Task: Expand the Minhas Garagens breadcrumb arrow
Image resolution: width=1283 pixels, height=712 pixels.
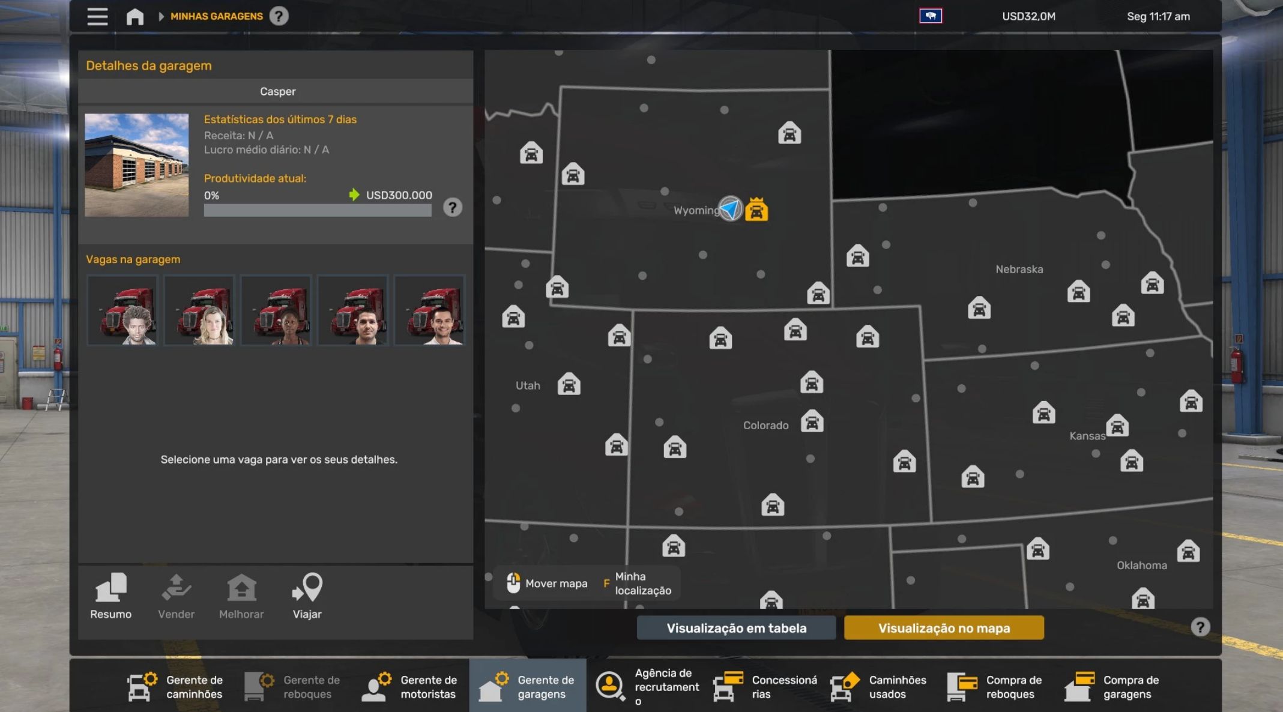Action: pyautogui.click(x=161, y=16)
